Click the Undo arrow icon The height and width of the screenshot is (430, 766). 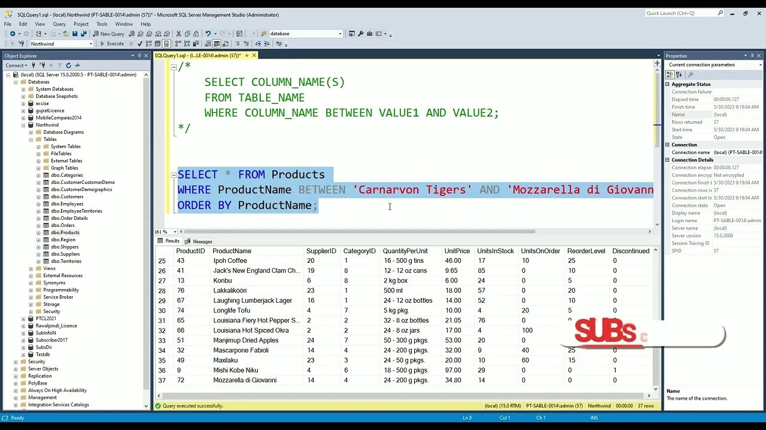(x=208, y=34)
